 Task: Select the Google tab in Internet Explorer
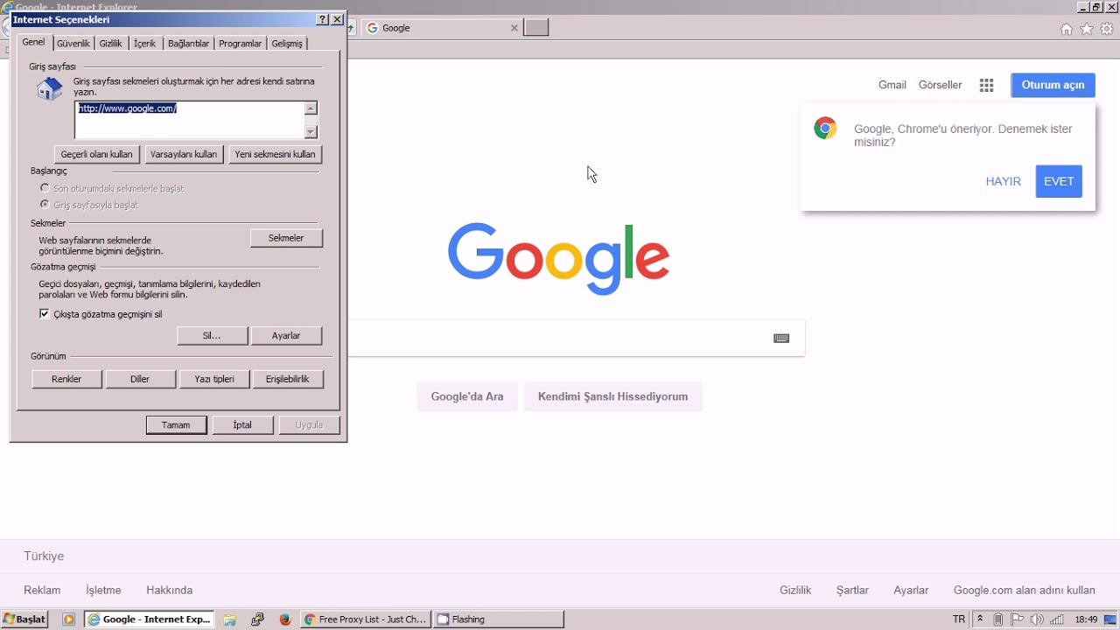pos(441,28)
